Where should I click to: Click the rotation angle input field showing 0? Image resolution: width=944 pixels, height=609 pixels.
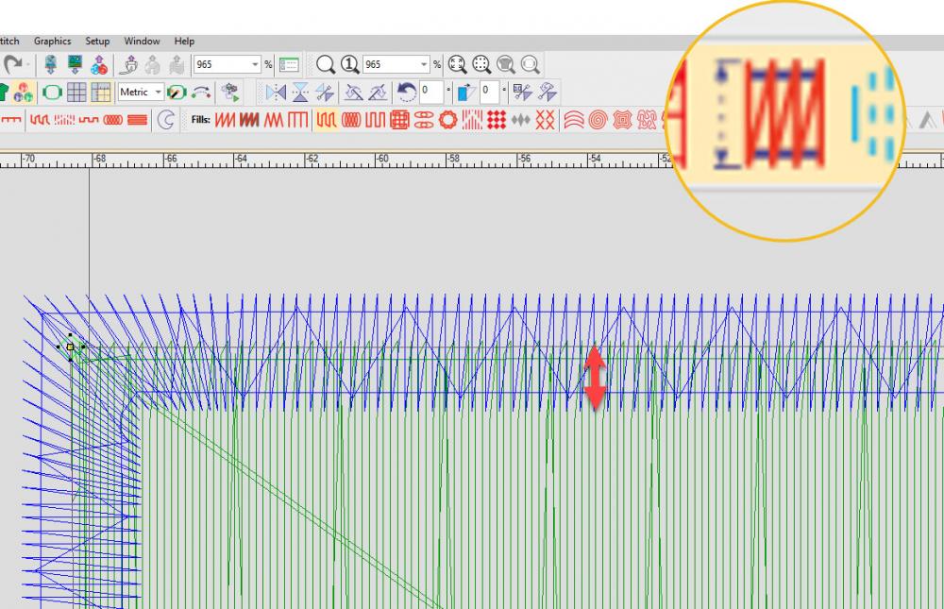click(430, 93)
